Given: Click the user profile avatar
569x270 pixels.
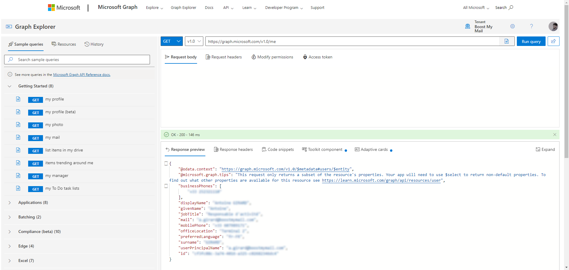Looking at the screenshot, I should (x=553, y=26).
